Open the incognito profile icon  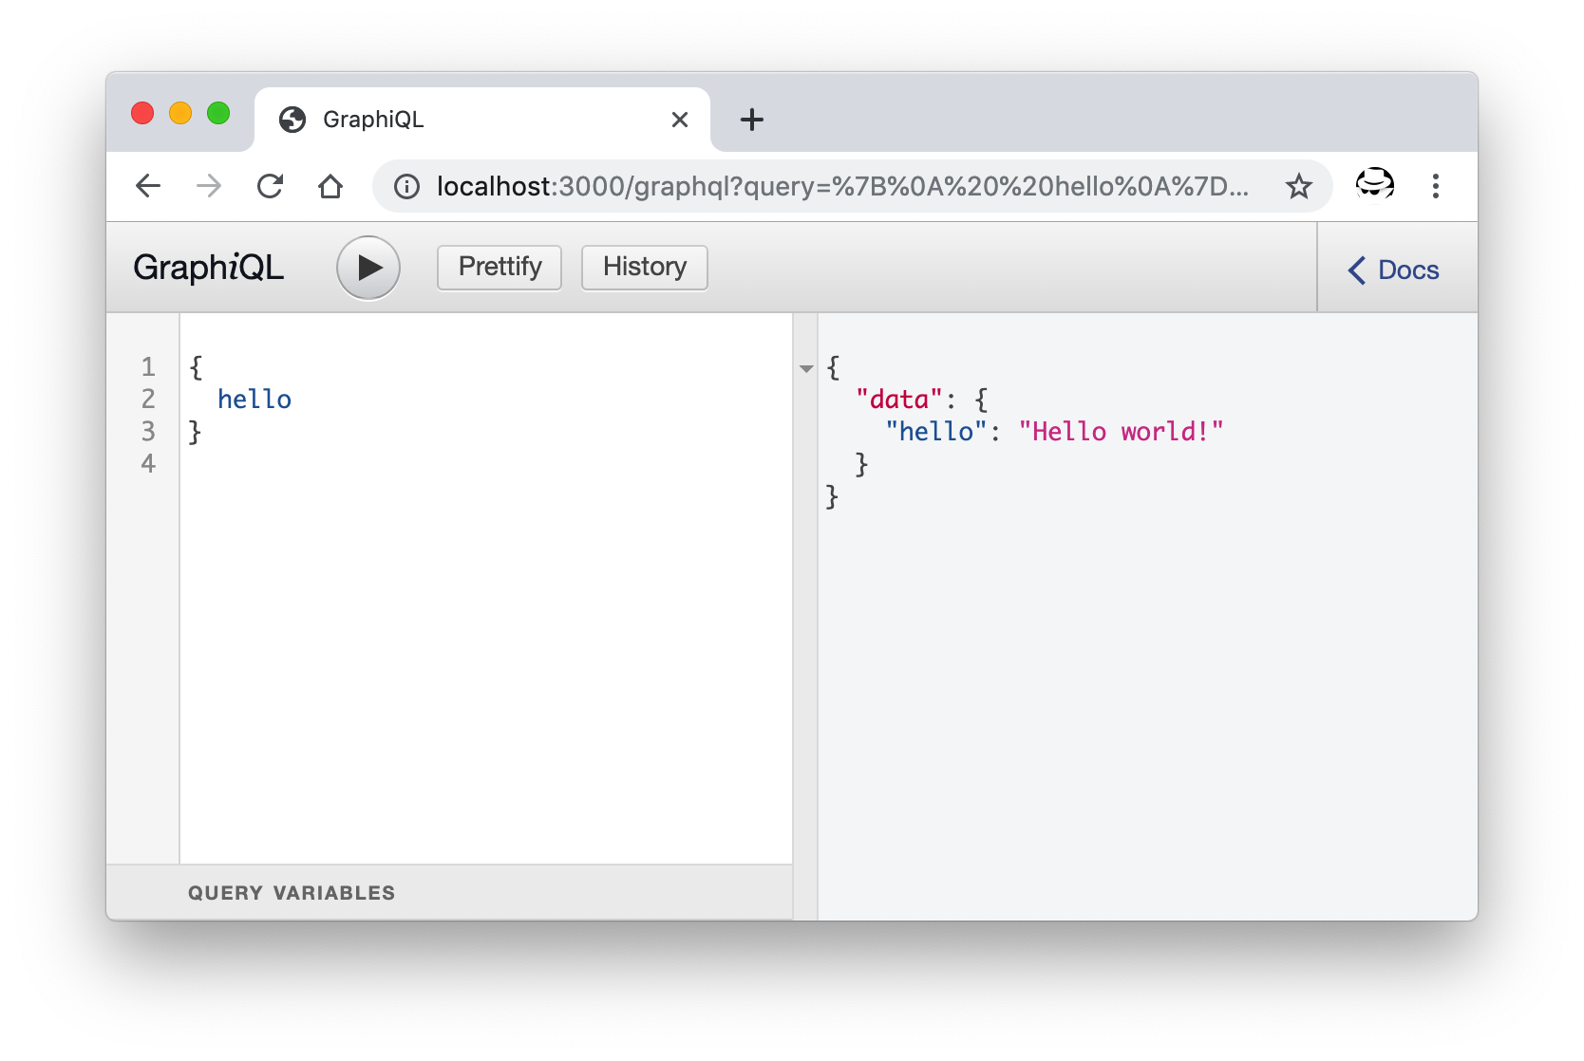[1374, 185]
